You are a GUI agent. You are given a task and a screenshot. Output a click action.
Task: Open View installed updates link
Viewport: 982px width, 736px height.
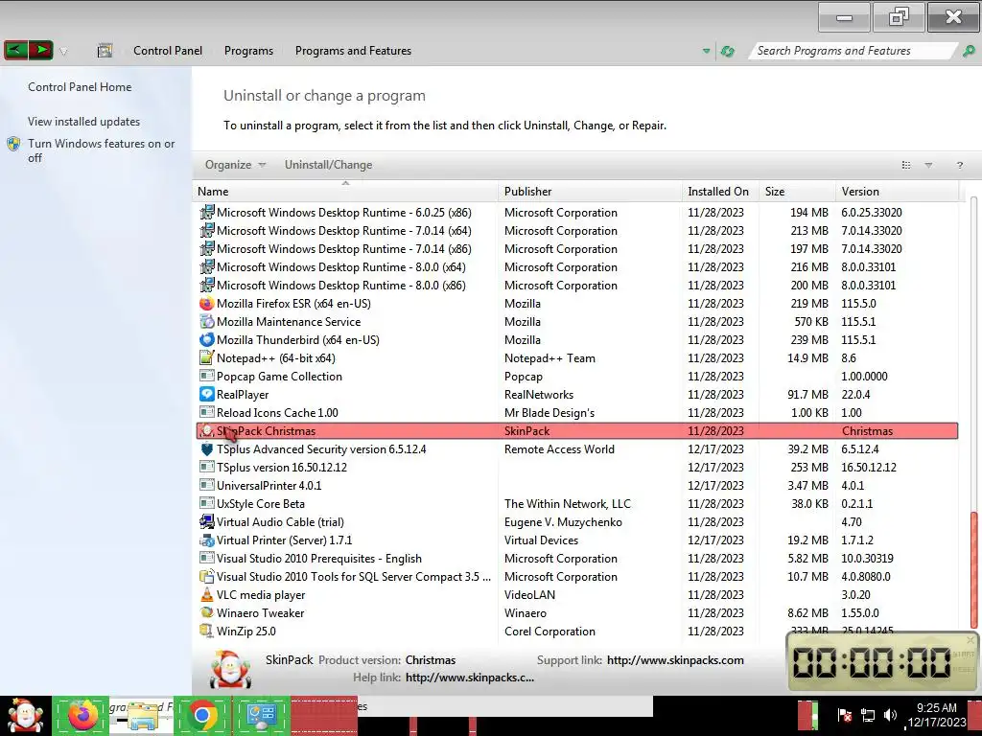click(84, 122)
